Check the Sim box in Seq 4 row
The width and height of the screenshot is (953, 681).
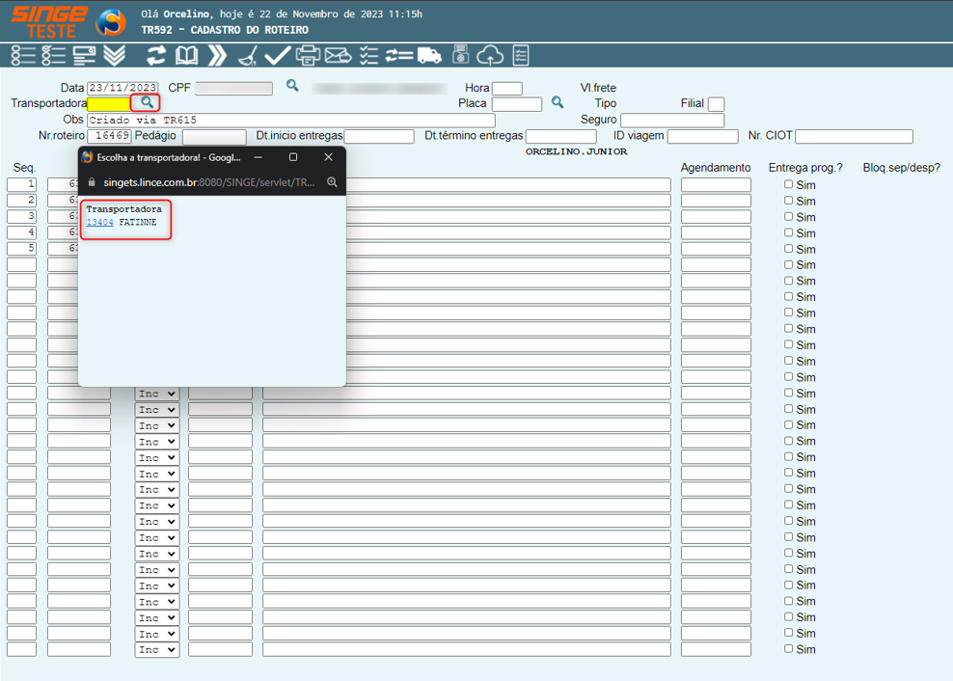click(x=788, y=232)
